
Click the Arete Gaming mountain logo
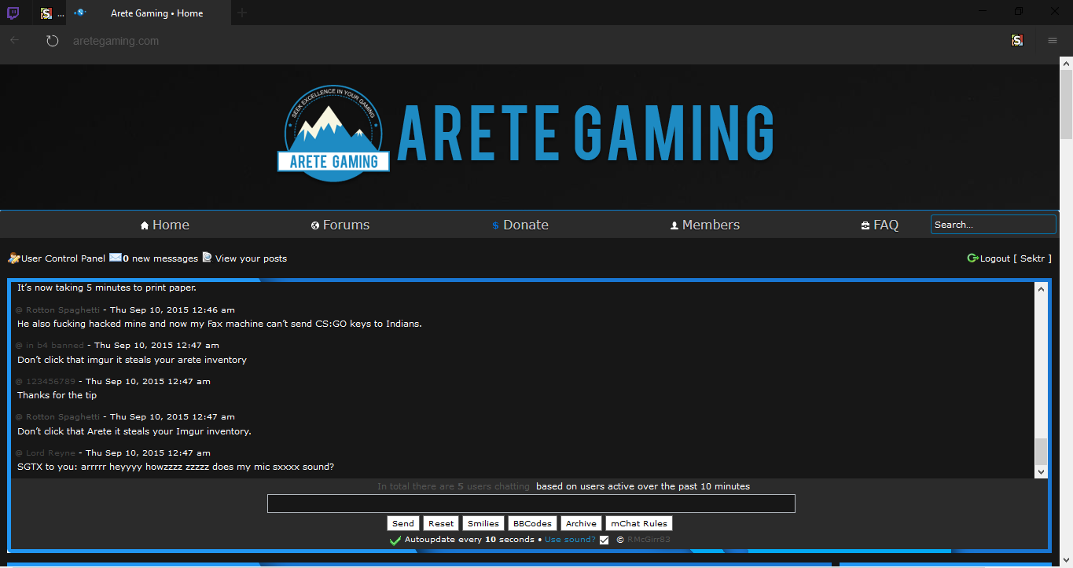332,134
